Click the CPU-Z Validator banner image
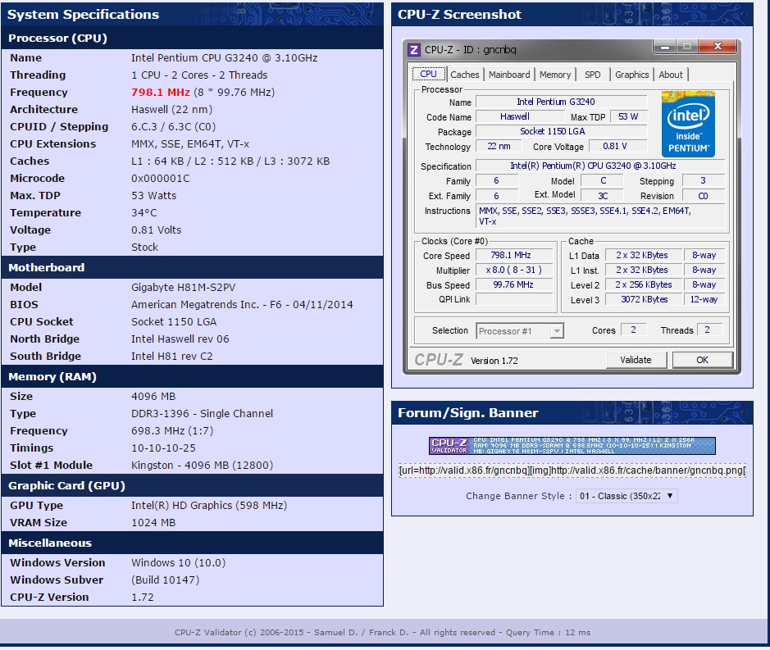The image size is (770, 650). 572,446
